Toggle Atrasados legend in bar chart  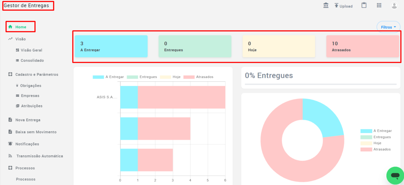198,77
